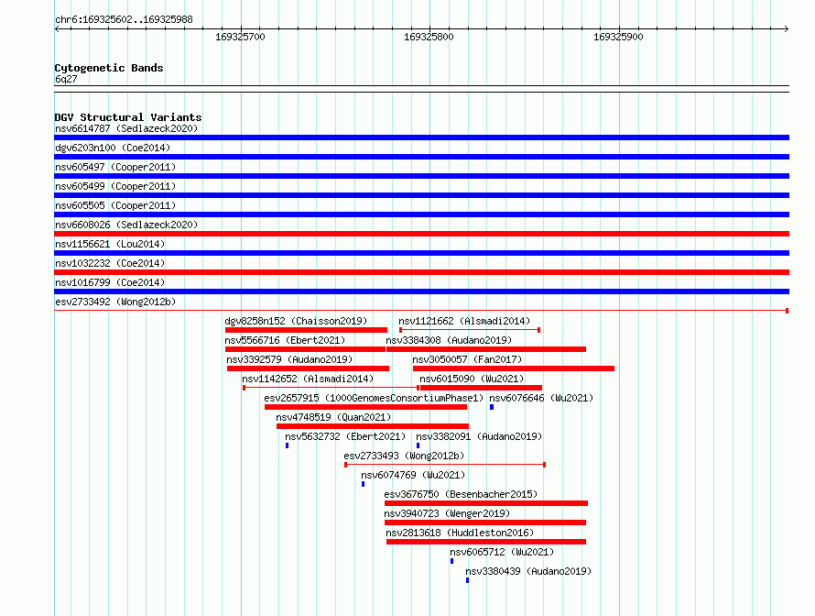Click the red bar under nsv4748519
This screenshot has width=815, height=616.
(x=373, y=426)
